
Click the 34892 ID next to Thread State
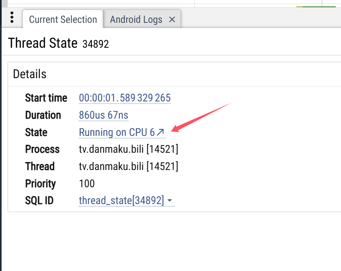[96, 44]
